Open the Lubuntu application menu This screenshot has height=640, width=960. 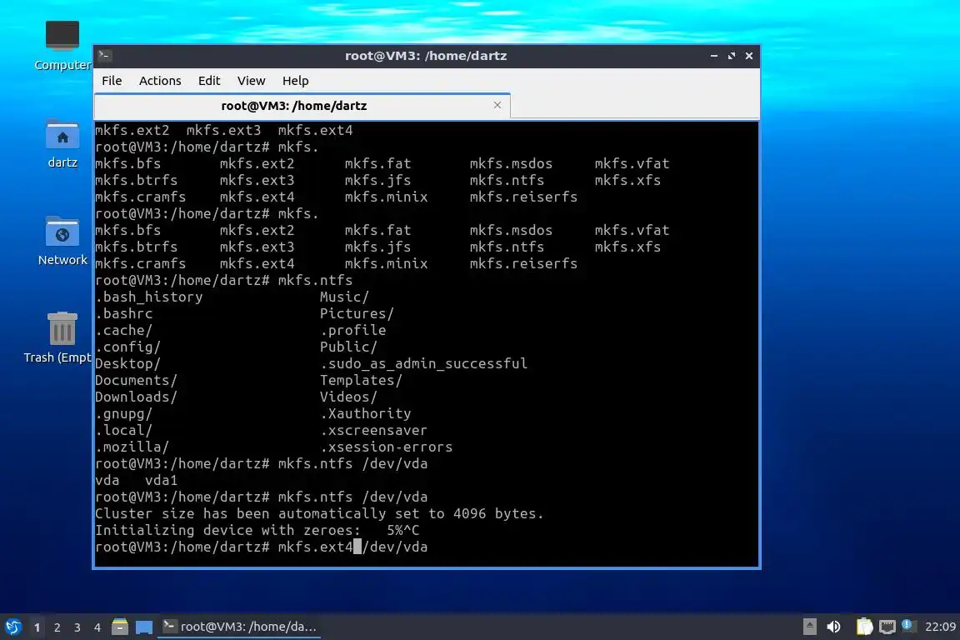click(x=12, y=627)
